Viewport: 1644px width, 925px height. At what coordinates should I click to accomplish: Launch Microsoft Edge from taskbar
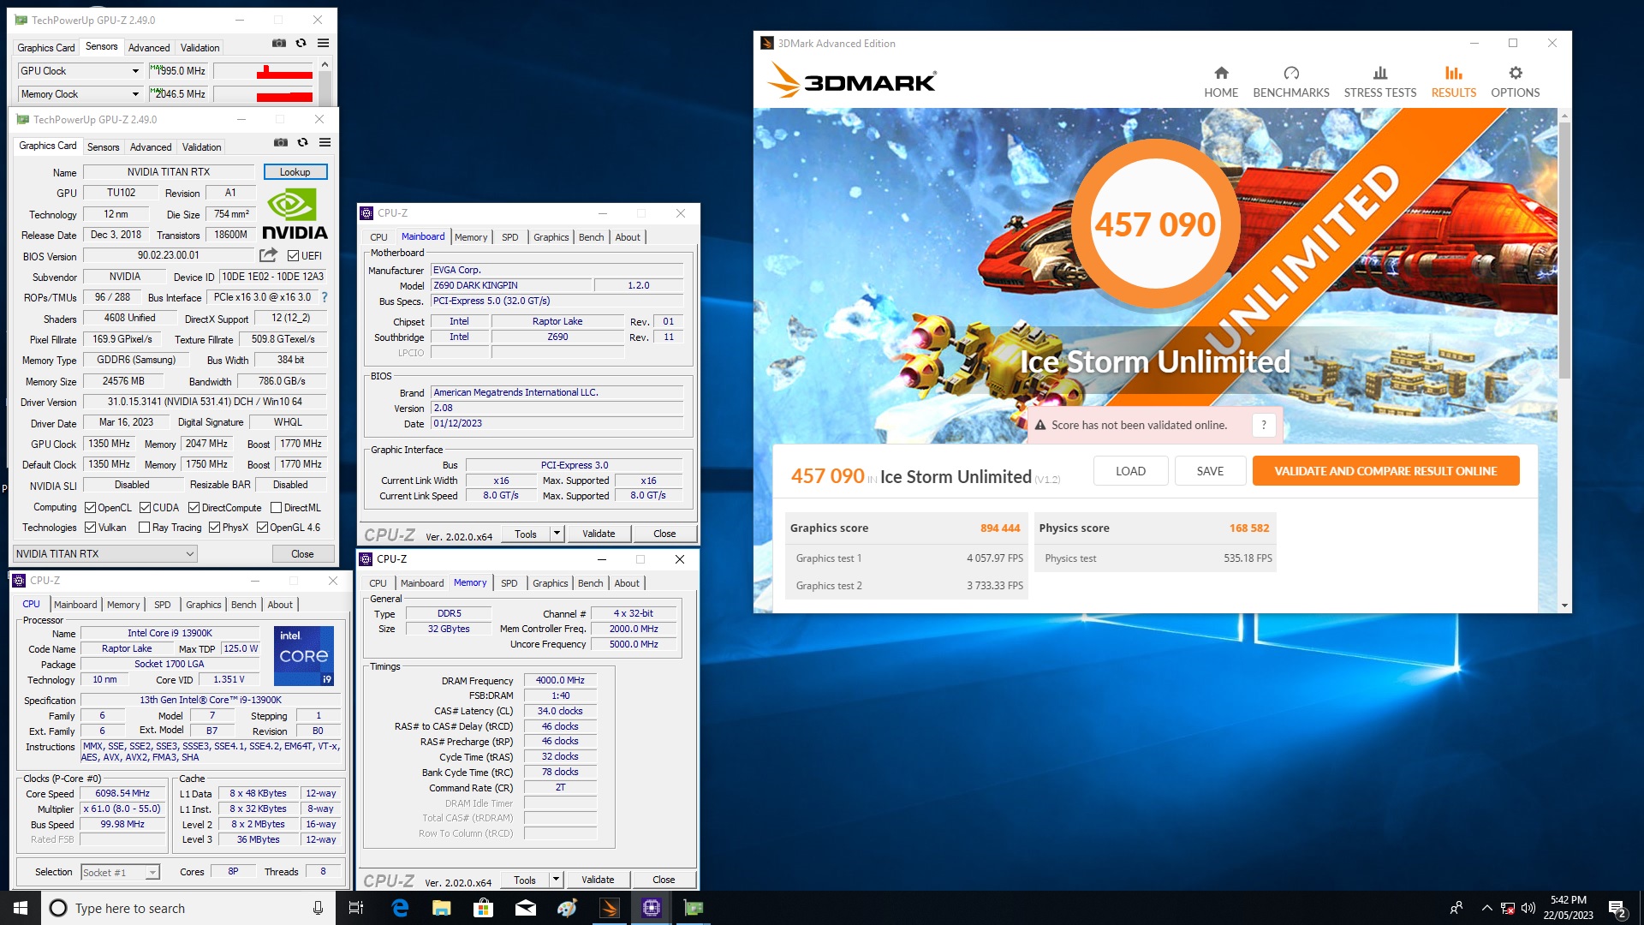coord(399,908)
